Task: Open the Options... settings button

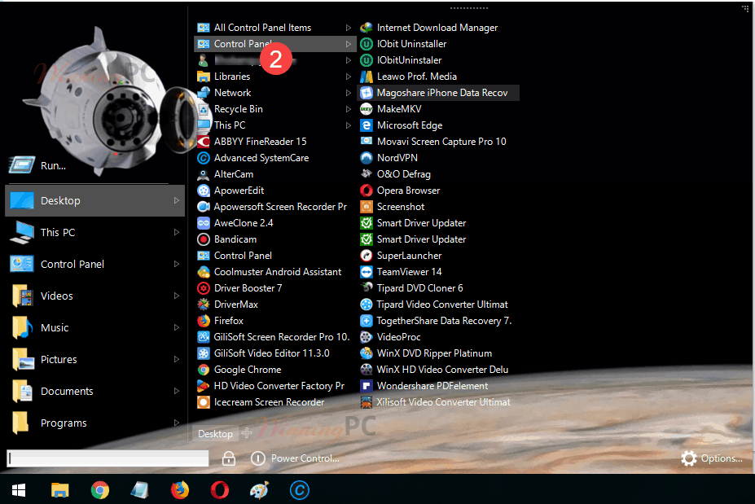Action: [712, 458]
